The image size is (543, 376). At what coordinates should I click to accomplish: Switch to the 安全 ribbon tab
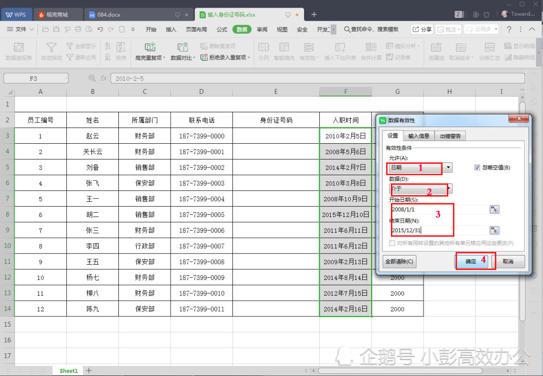pyautogui.click(x=302, y=29)
